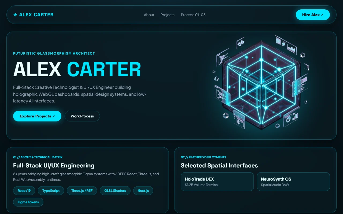The width and height of the screenshot is (343, 214).
Task: Click the 'FUTURISTIC GLASSMORPHISM ARCHITECT' tagline
Action: pos(54,53)
